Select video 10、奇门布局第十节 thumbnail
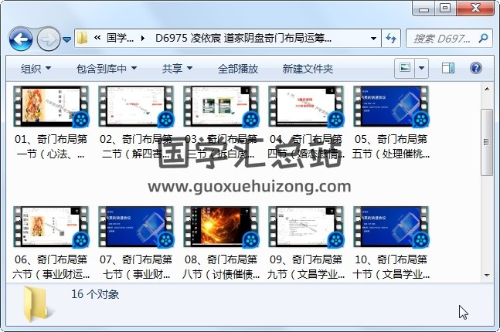500x332 pixels. (x=391, y=227)
